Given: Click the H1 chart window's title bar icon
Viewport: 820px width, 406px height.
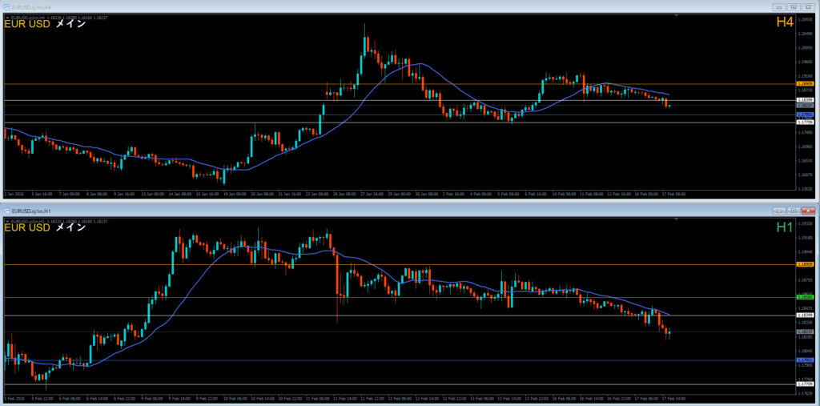Looking at the screenshot, I should (x=8, y=211).
